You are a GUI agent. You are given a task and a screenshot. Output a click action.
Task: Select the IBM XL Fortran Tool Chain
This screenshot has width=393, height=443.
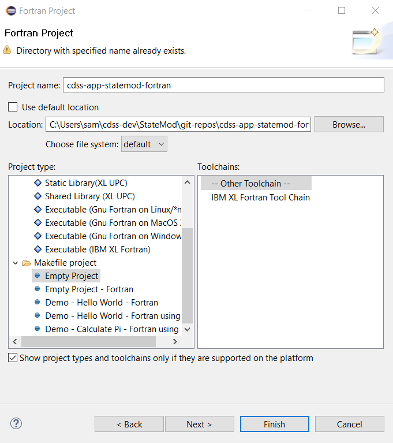tap(260, 198)
